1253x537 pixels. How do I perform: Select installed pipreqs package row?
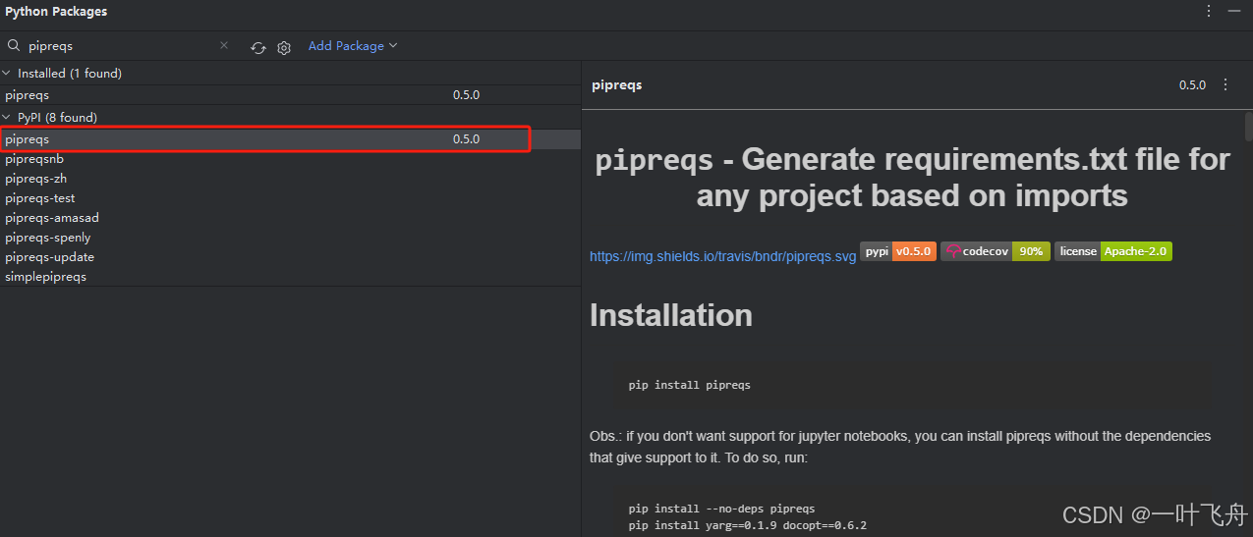[x=290, y=95]
